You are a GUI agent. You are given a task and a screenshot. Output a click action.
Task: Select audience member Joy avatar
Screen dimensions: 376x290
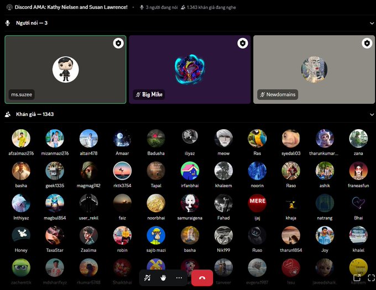325,235
